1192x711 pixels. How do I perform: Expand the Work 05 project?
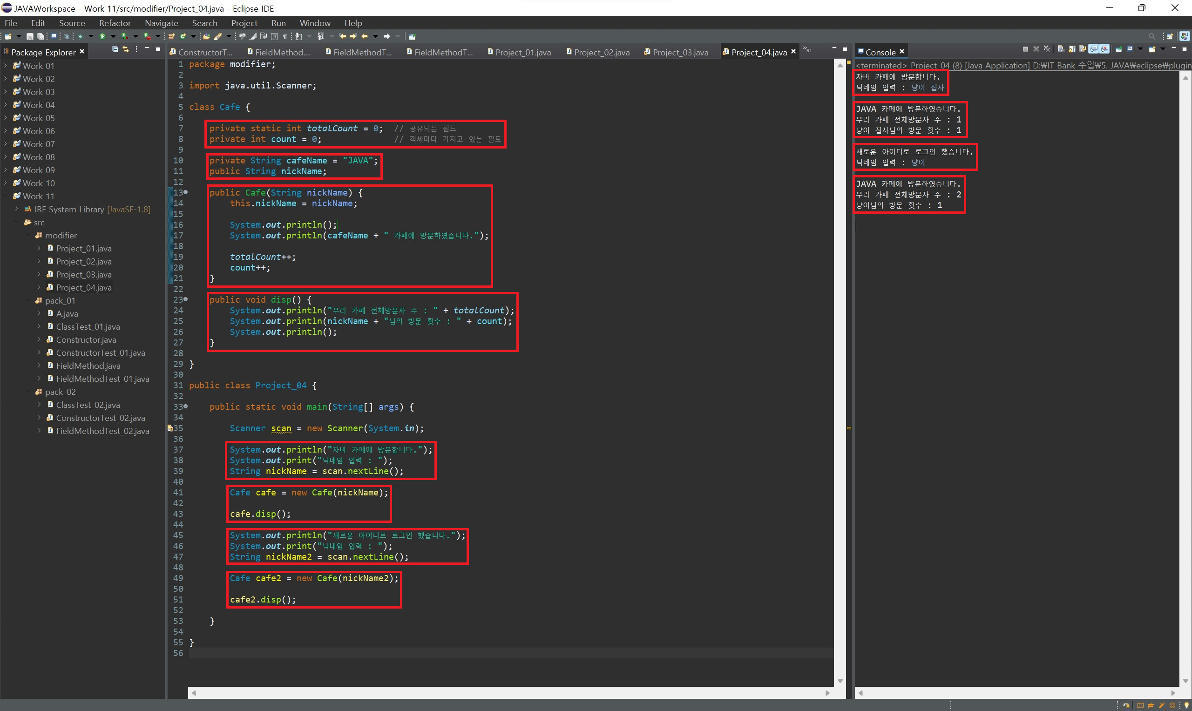[x=5, y=118]
